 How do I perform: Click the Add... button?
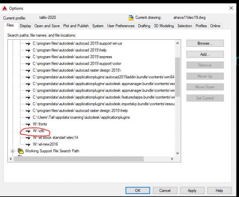click(205, 54)
